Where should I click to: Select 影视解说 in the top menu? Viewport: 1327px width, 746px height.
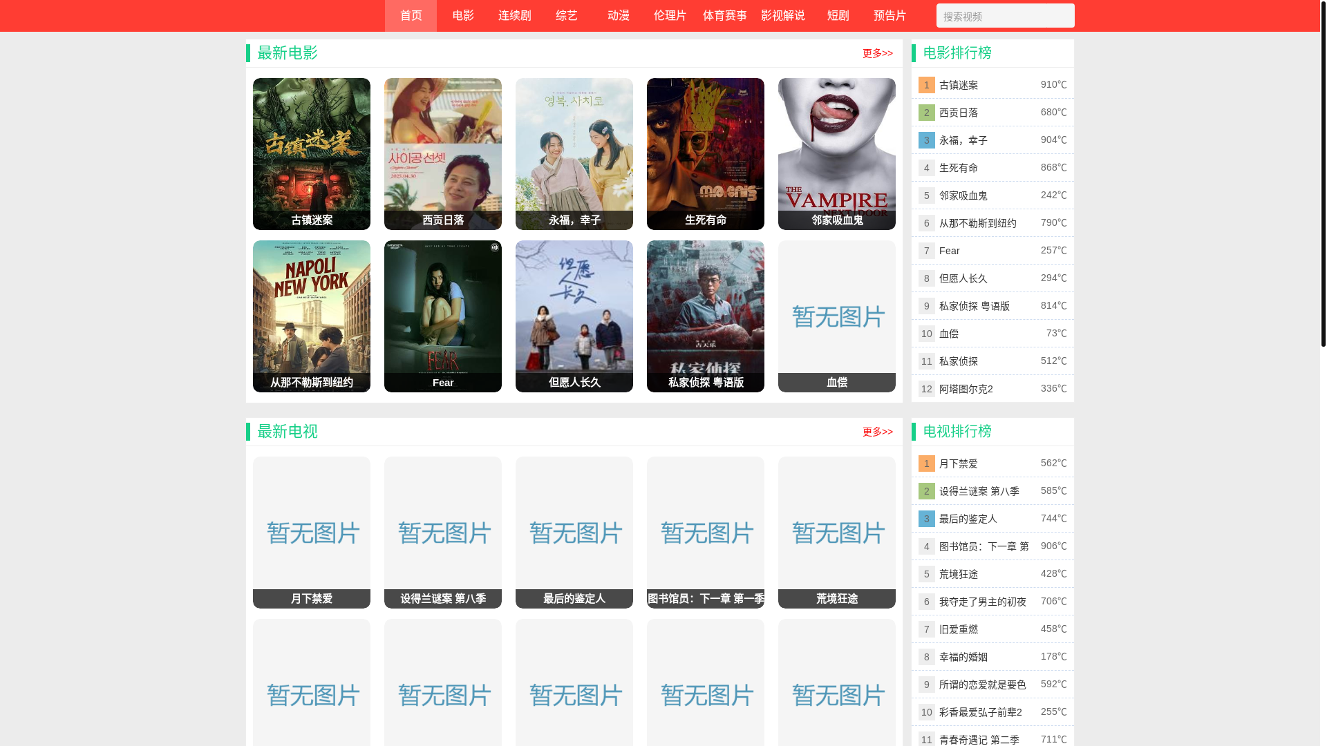coord(782,16)
